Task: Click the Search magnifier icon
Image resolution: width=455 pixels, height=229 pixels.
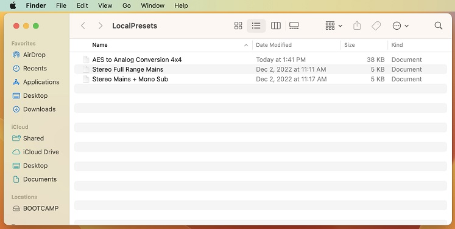Action: coord(439,26)
